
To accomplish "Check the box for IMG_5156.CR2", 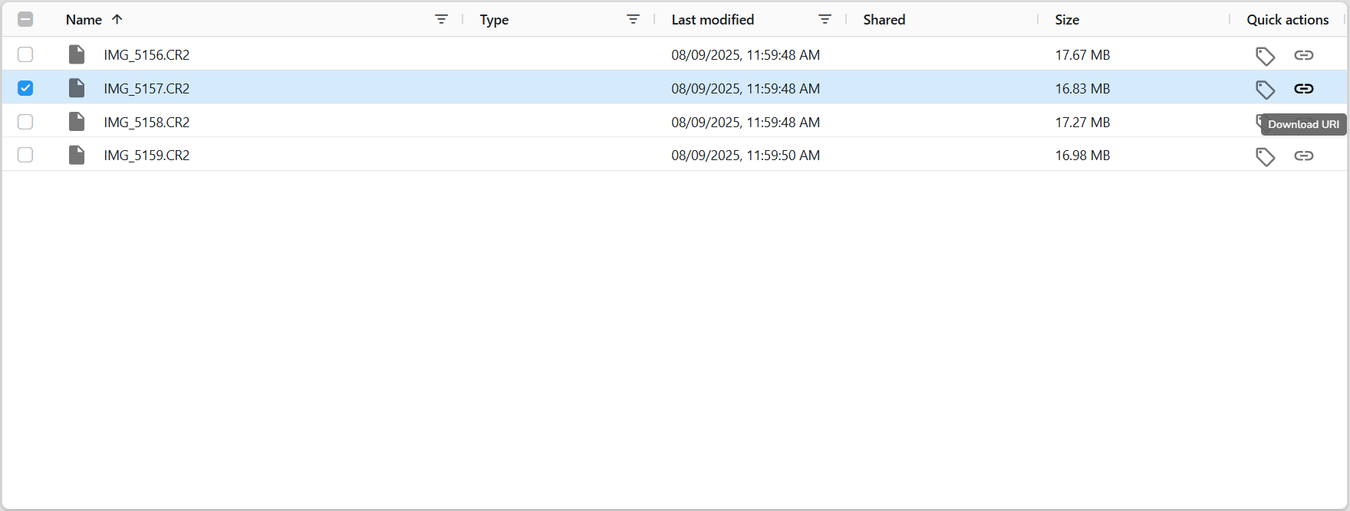I will coord(25,54).
